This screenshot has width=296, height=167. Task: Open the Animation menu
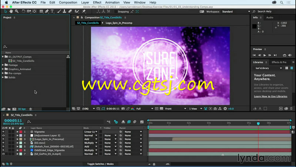(x=112, y=3)
